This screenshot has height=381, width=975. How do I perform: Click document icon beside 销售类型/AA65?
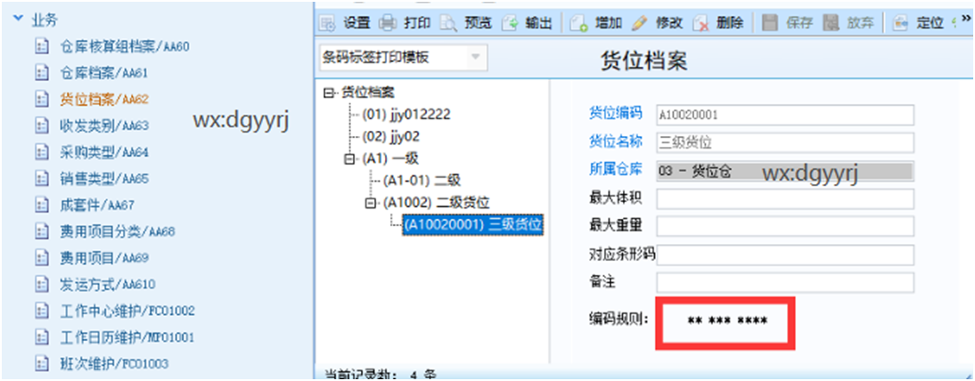tap(42, 178)
